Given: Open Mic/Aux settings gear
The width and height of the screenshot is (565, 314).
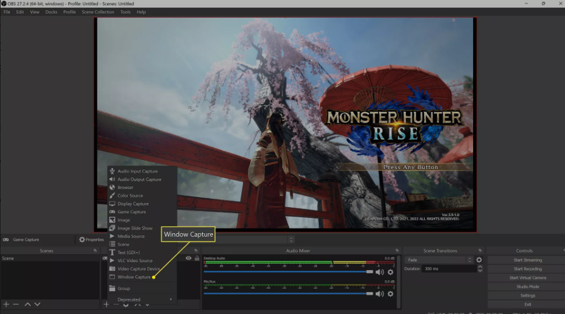Looking at the screenshot, I should coord(390,294).
